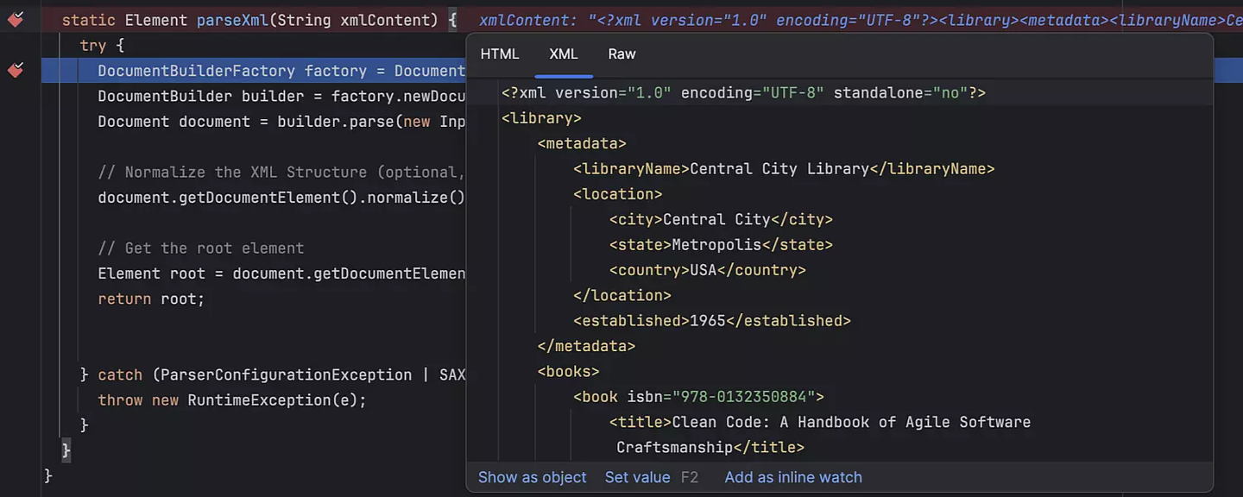Click the return root; statement in the editor
1243x497 pixels.
tap(150, 298)
